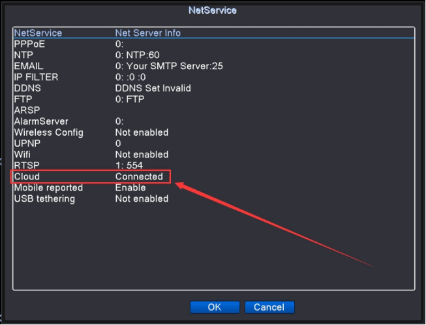The image size is (426, 325).
Task: Click the OK button
Action: point(214,307)
